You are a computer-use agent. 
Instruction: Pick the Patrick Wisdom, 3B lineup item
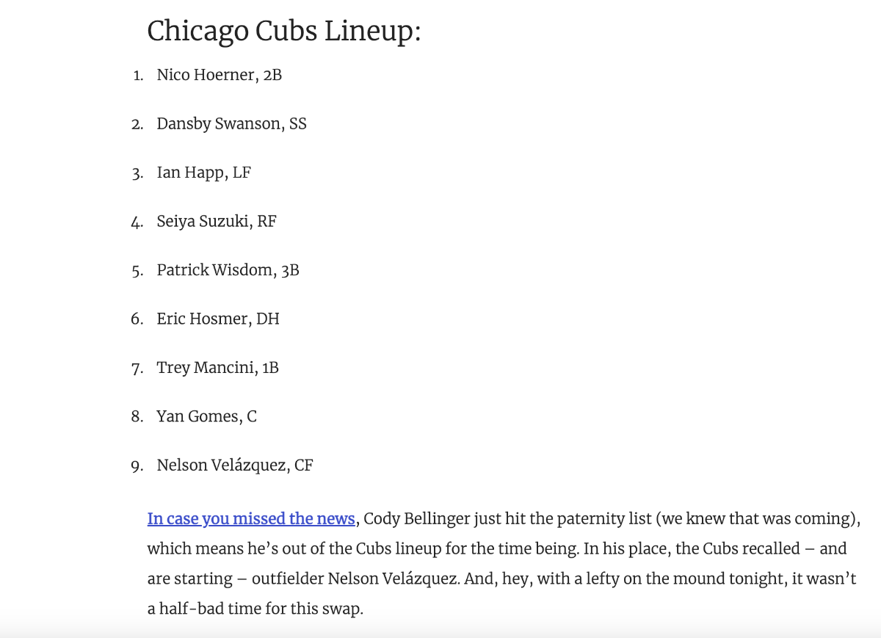(x=228, y=270)
